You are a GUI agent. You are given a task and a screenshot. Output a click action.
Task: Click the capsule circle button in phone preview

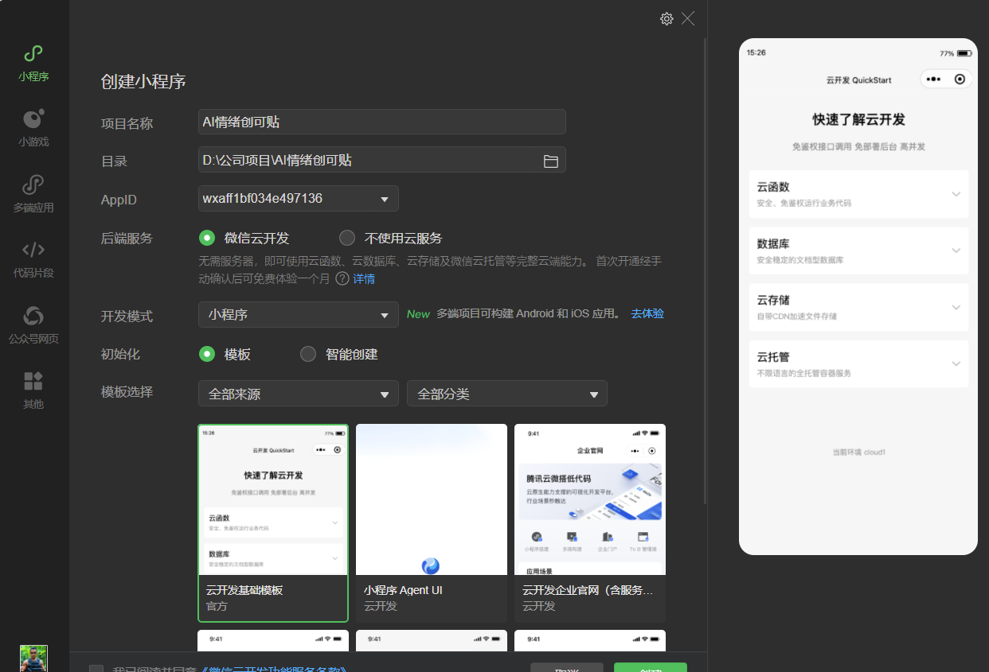click(960, 80)
